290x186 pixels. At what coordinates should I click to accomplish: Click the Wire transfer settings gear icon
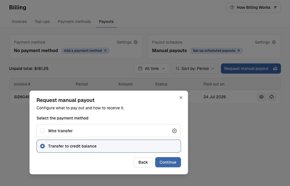coord(174,131)
